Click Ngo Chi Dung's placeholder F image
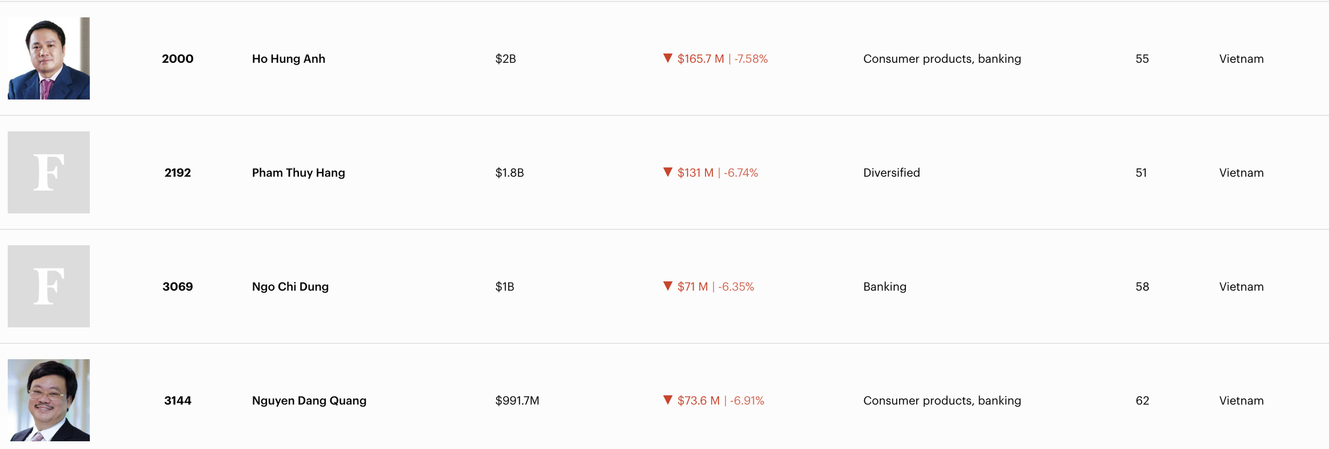 49,286
